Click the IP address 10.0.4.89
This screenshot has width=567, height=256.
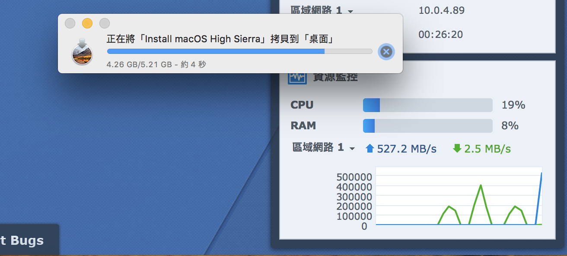pyautogui.click(x=441, y=10)
